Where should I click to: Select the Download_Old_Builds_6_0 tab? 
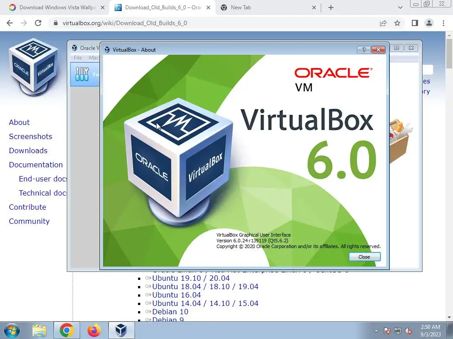(163, 8)
